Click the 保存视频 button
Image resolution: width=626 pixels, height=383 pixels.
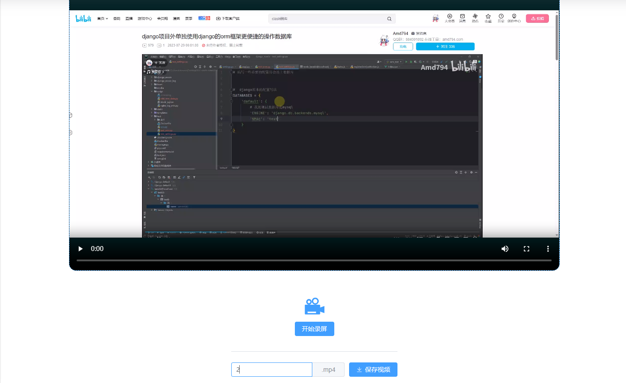[x=373, y=370]
